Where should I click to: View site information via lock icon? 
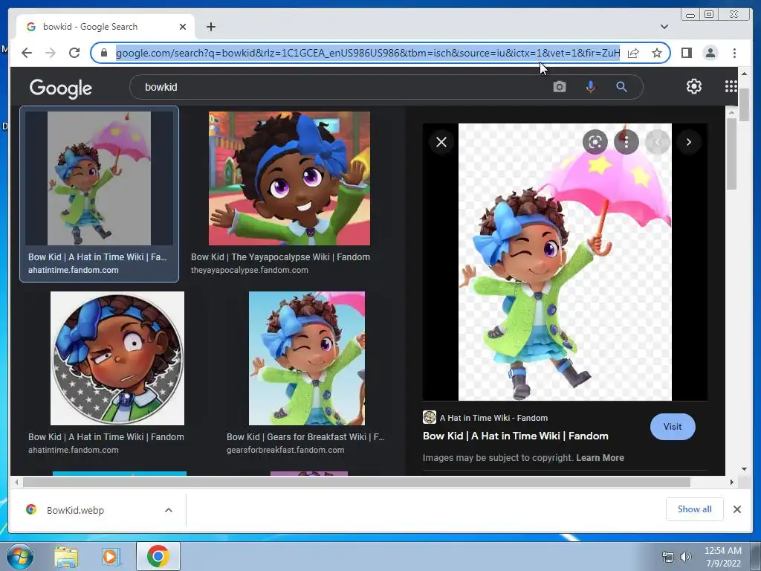point(104,53)
